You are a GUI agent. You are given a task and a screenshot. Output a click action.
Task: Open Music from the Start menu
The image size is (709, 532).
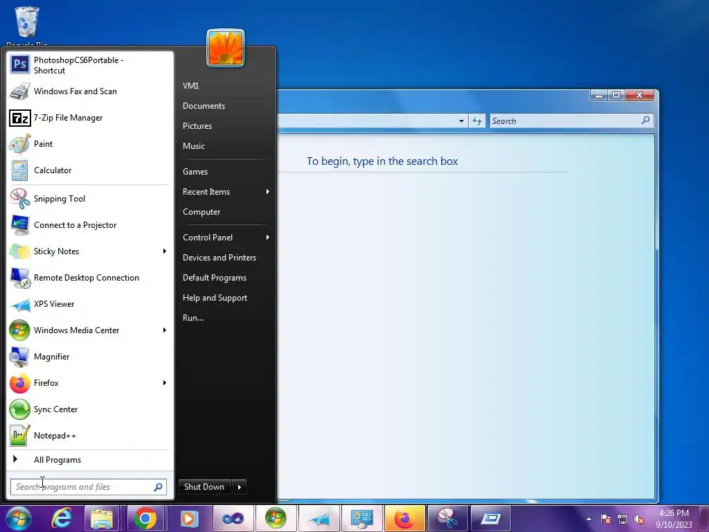(194, 145)
